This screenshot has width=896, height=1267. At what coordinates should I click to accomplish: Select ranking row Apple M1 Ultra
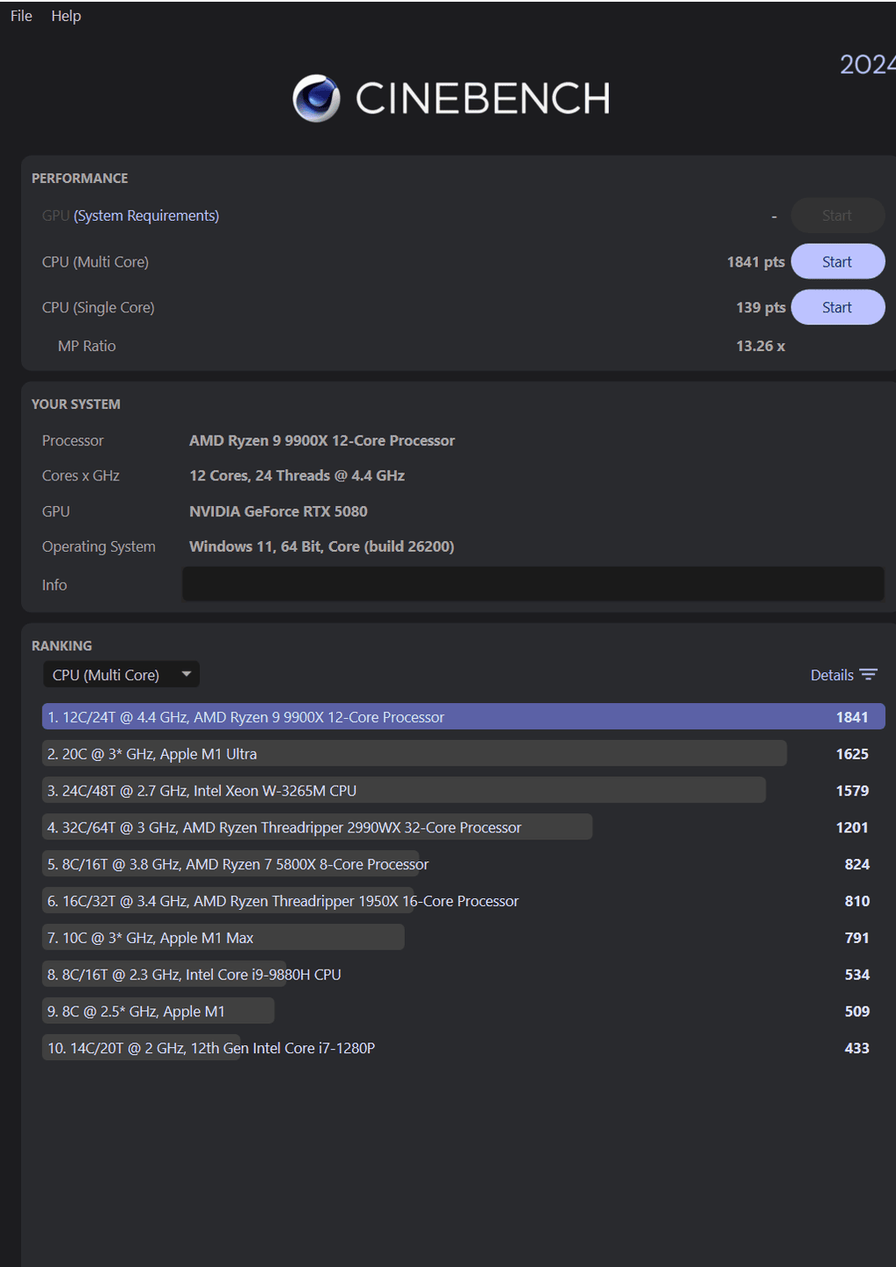pos(463,754)
